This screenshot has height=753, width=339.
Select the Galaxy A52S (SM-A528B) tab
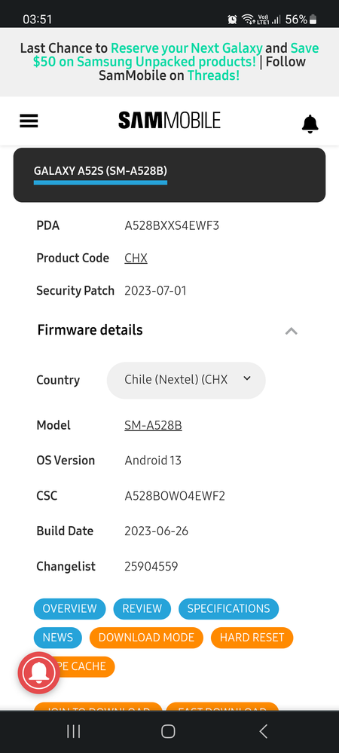tap(100, 171)
